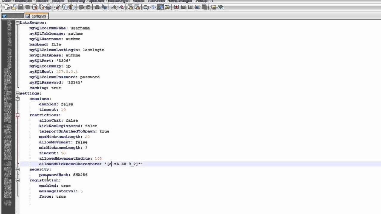Toggle the highlighted indent guide icon
Screen dimensions: 381x214
160,7
